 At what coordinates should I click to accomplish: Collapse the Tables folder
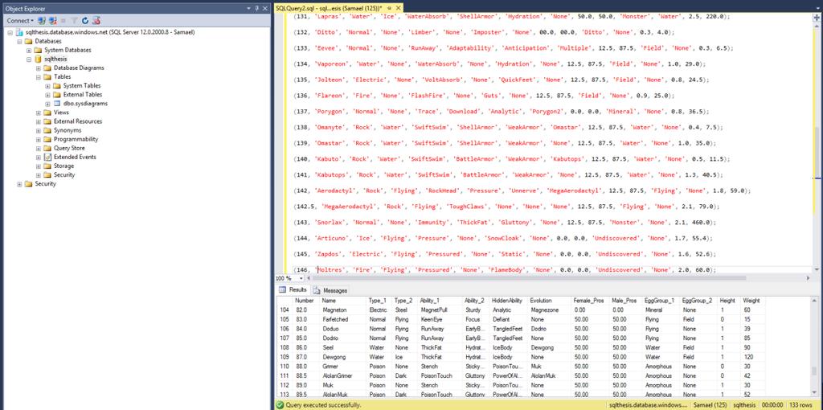click(39, 76)
